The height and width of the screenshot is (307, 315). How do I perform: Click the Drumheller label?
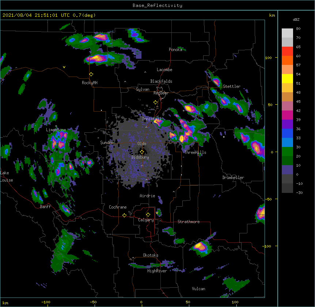233,178
